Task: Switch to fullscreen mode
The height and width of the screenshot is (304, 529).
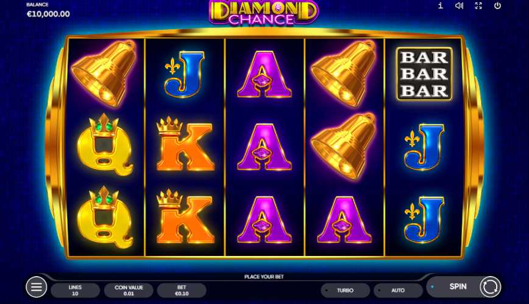Action: tap(478, 5)
